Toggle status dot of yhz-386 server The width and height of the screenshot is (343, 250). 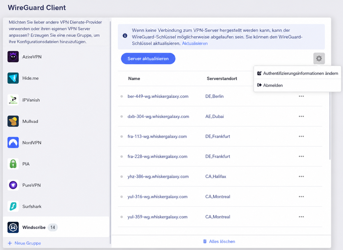pyautogui.click(x=122, y=177)
